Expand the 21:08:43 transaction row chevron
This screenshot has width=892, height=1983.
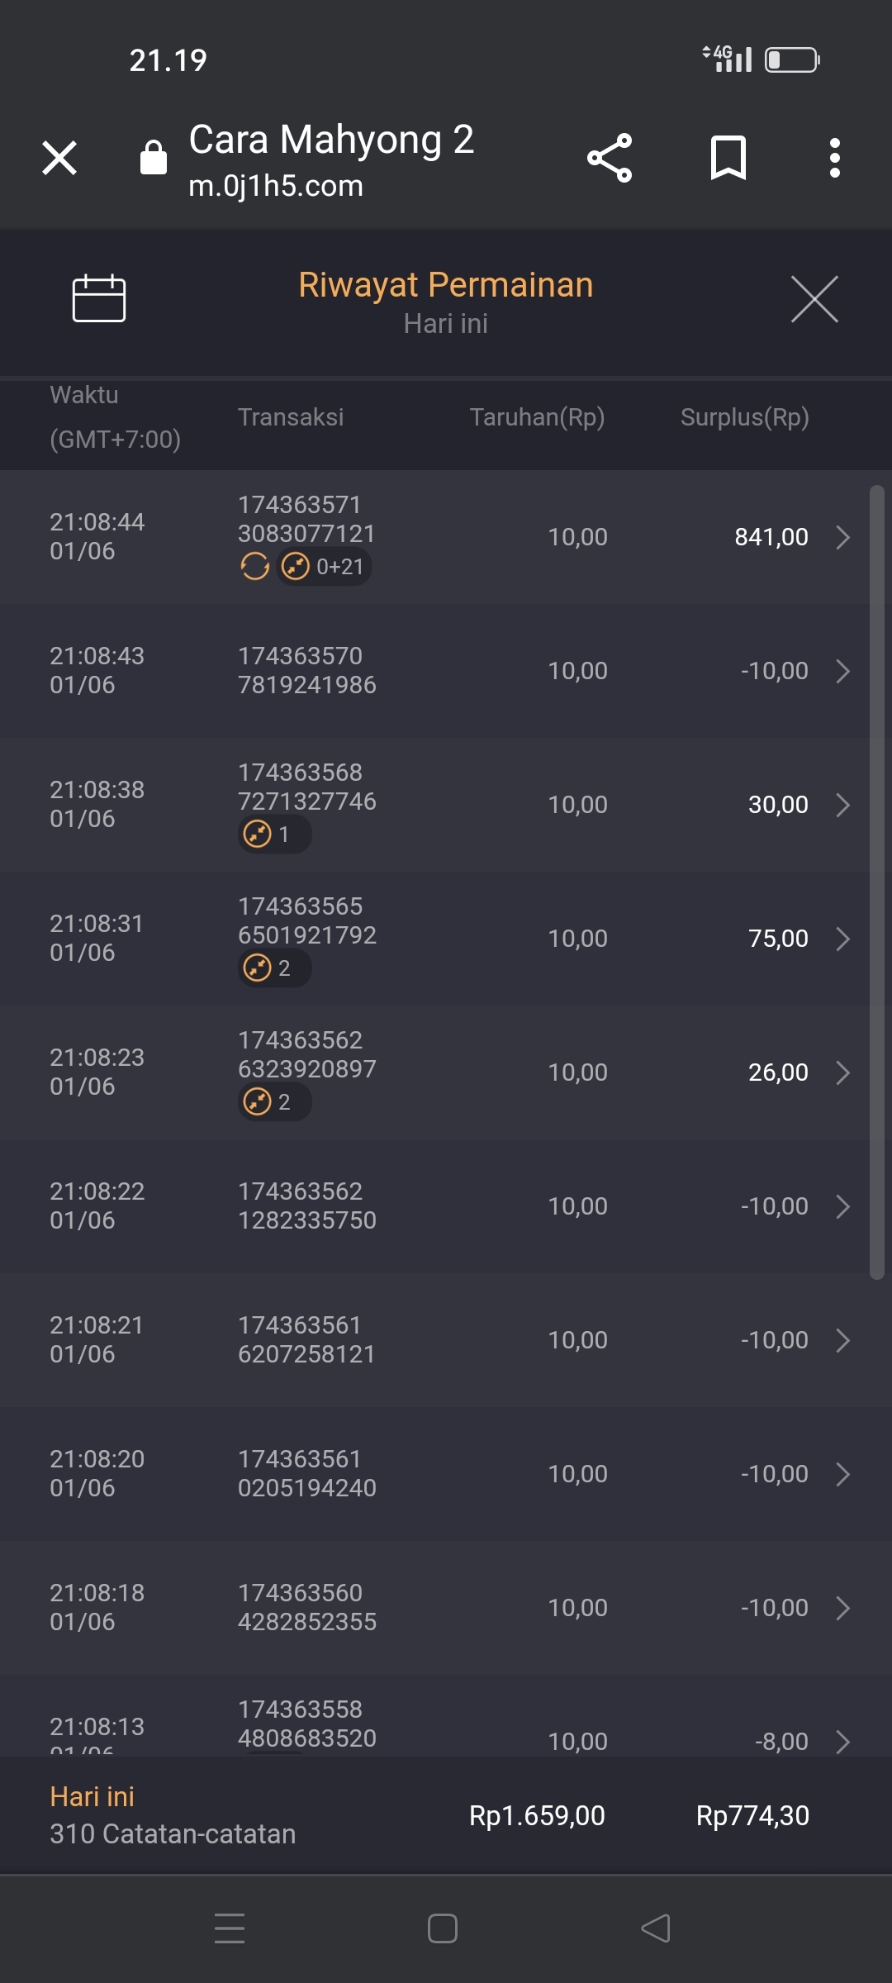842,671
